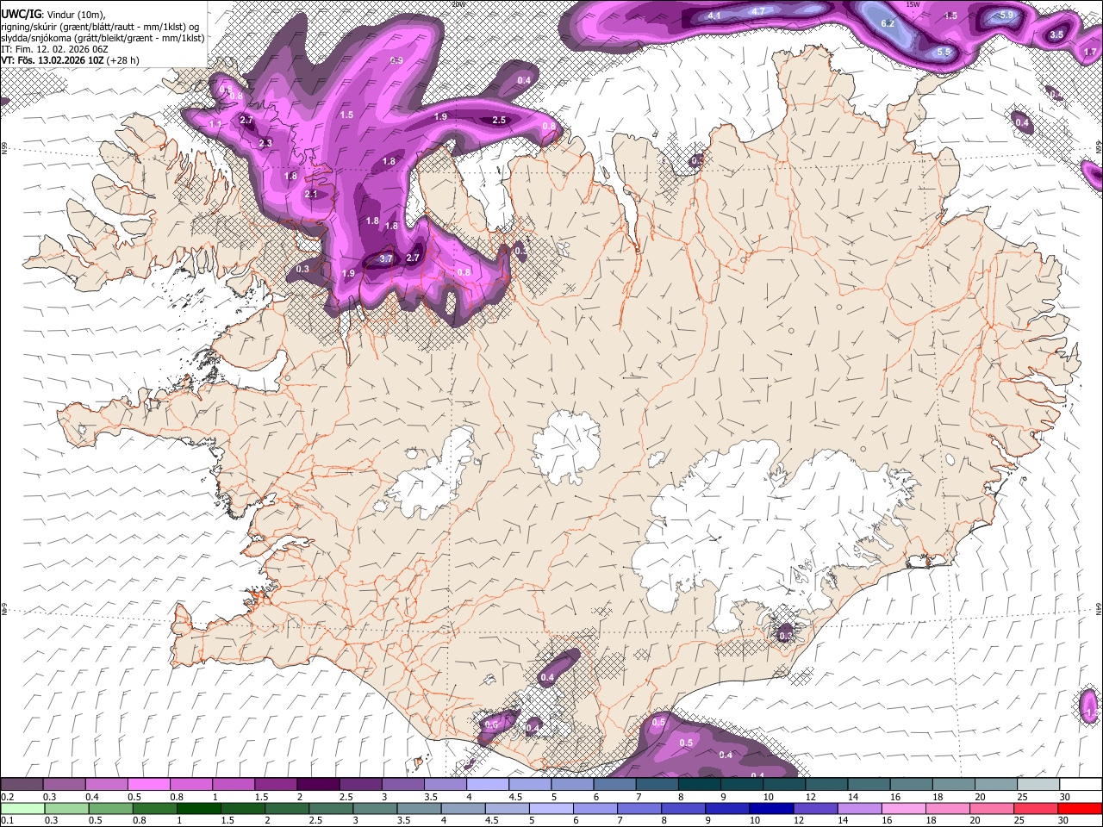Click the 2.3 snowfall value label
The width and height of the screenshot is (1103, 827).
pos(265,143)
